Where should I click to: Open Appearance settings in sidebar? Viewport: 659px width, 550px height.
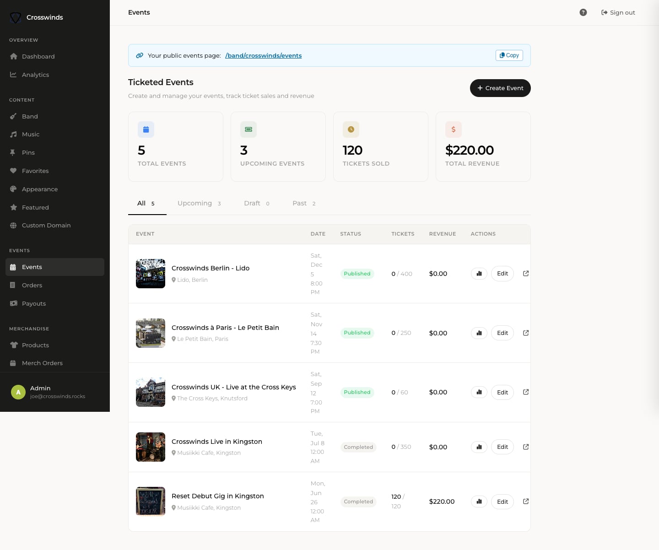pos(55,189)
